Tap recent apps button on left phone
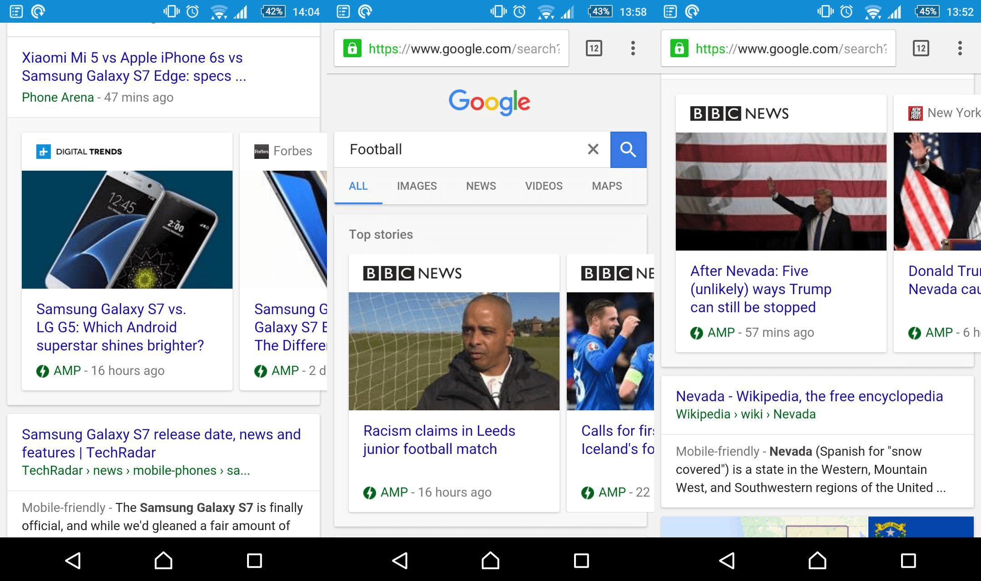981x581 pixels. [x=254, y=560]
